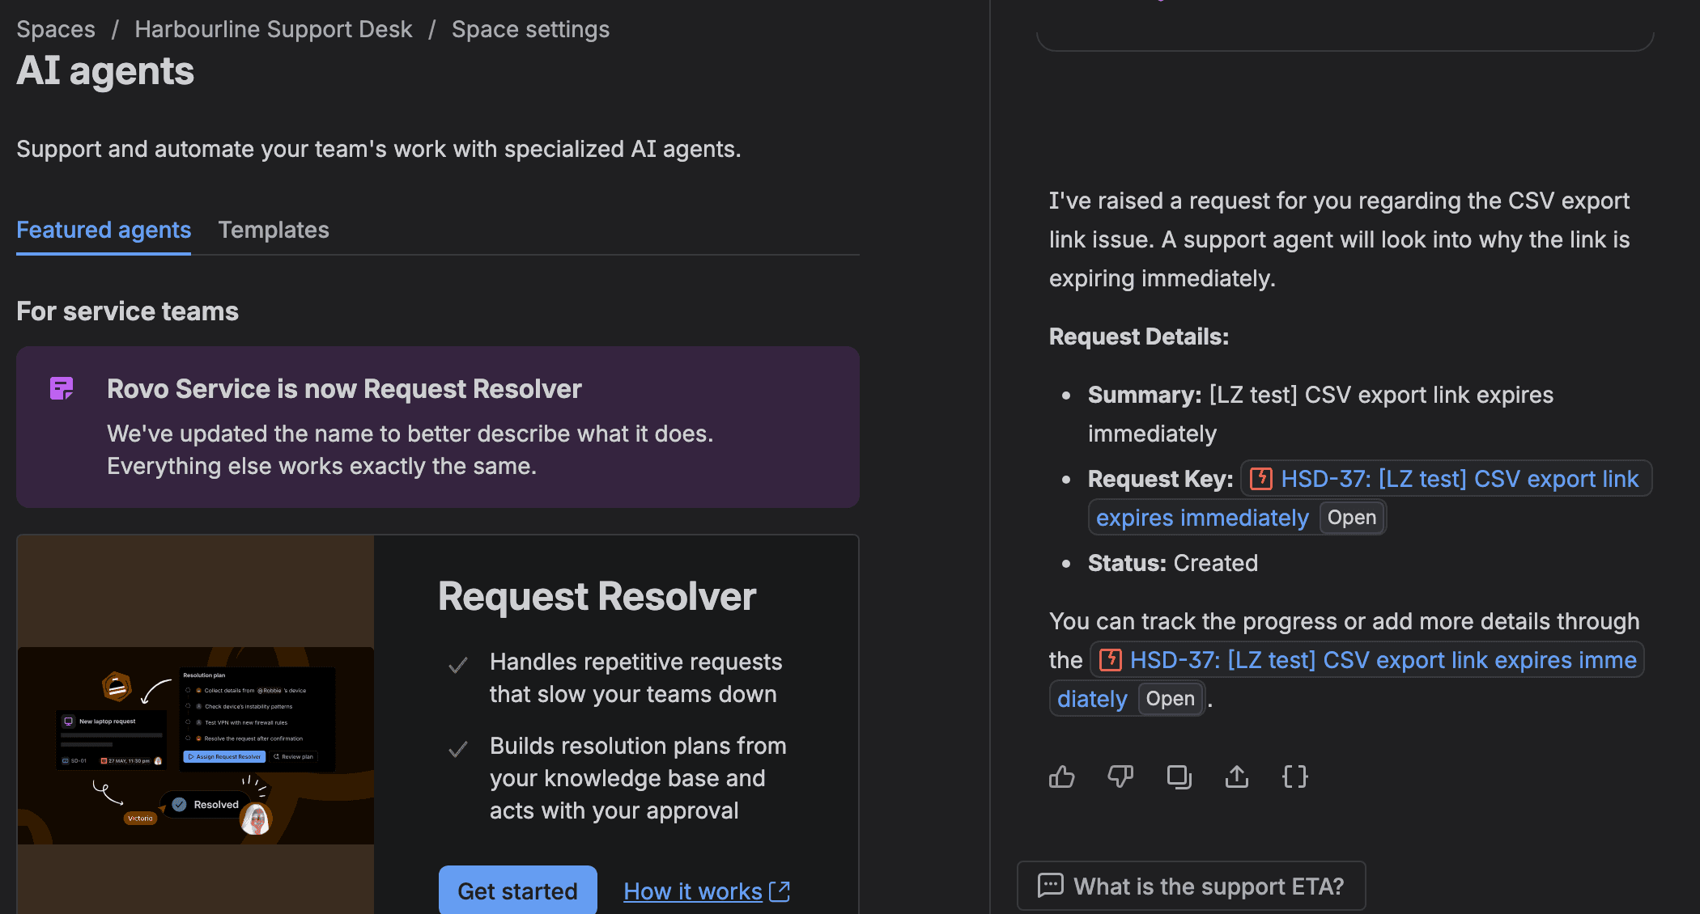
Task: Open the curly braces debug icon
Action: [x=1295, y=776]
